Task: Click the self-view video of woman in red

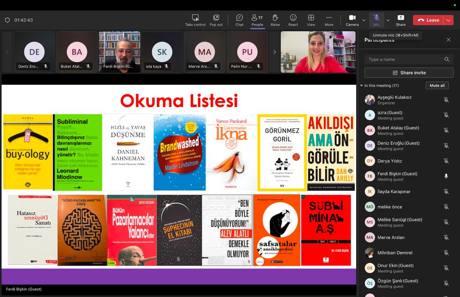Action: coord(318,52)
